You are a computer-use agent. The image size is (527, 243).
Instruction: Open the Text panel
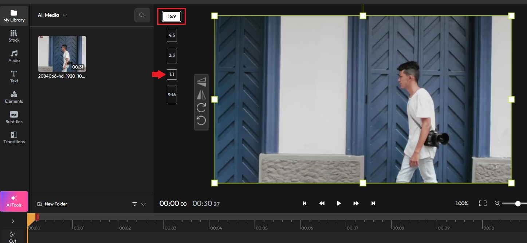[x=14, y=77]
